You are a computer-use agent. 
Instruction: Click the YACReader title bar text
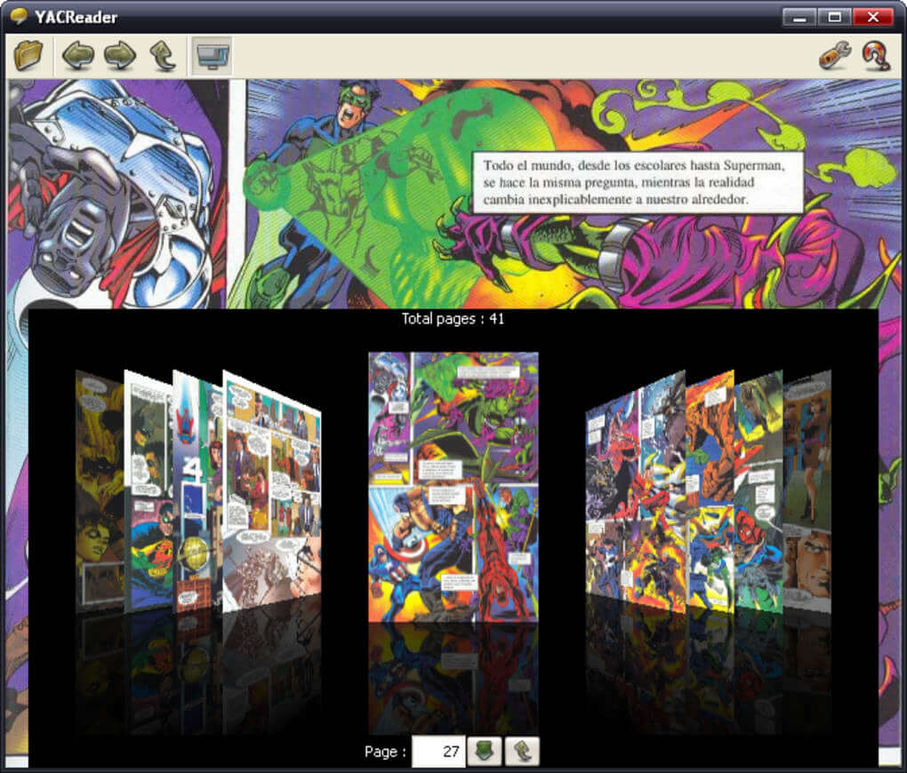coord(76,16)
